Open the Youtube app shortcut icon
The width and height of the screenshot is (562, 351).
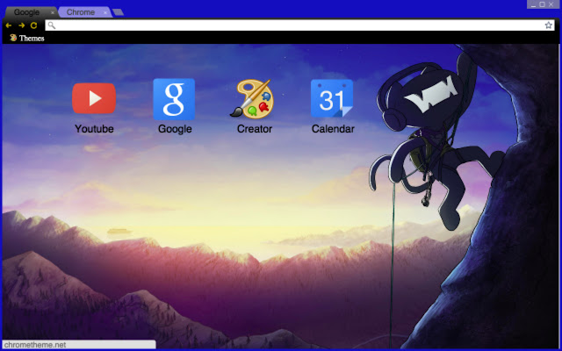tap(94, 98)
